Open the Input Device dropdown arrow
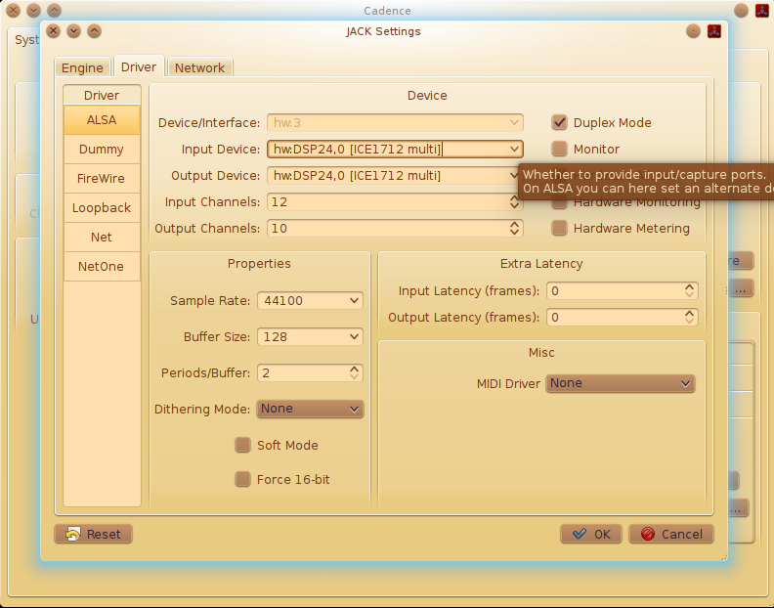This screenshot has width=774, height=608. [x=514, y=149]
